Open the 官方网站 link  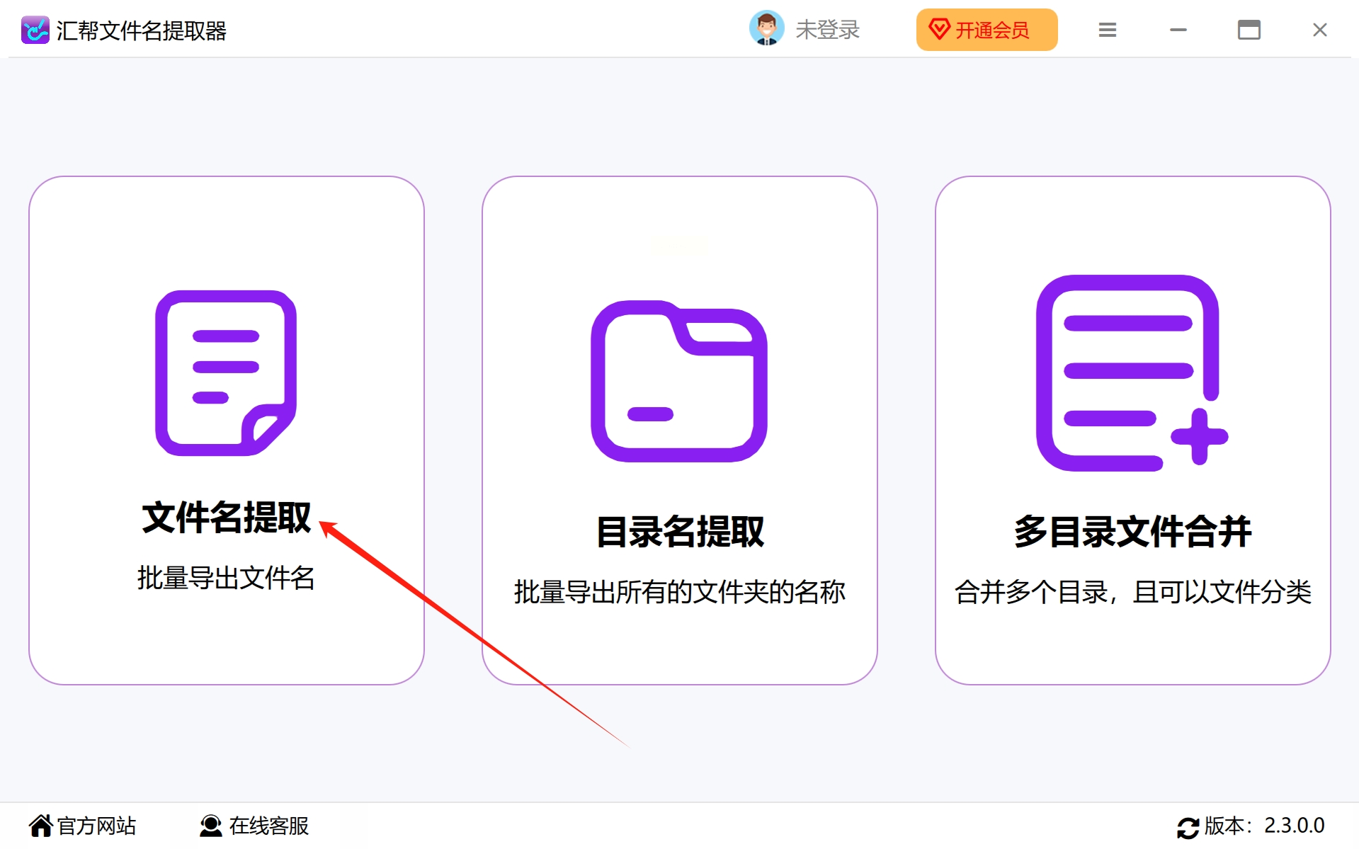click(96, 826)
